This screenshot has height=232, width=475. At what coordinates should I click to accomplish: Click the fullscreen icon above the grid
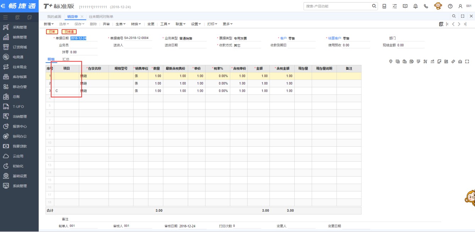coord(467,61)
